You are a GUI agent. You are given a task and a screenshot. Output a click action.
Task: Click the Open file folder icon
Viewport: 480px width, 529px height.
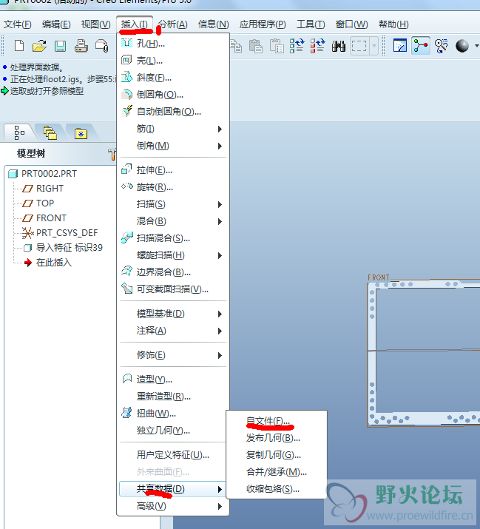[39, 46]
